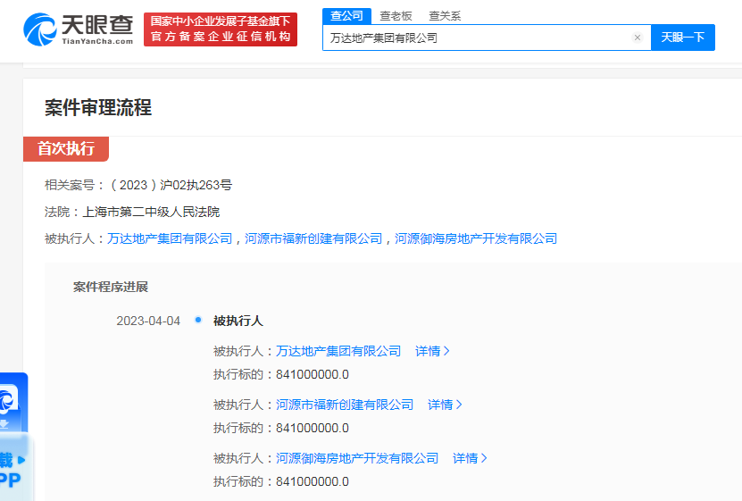Open 河源御海房地产开发有限公司 link under case progress

point(357,458)
